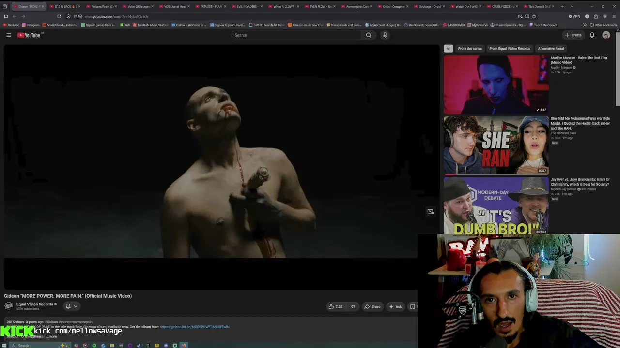Click the browser address bar URL
This screenshot has height=348, width=620.
pos(117,17)
